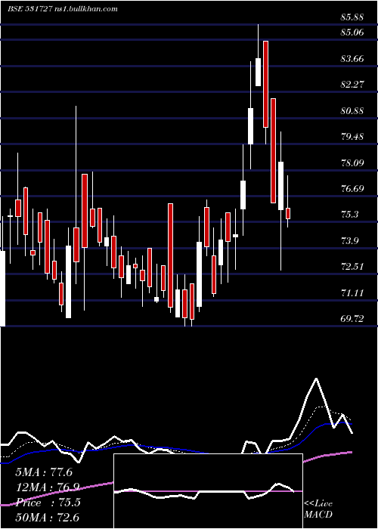Viewport: 378px width, 529px height.
Task: Click the last small red candle near 75.3
Action: click(x=288, y=214)
